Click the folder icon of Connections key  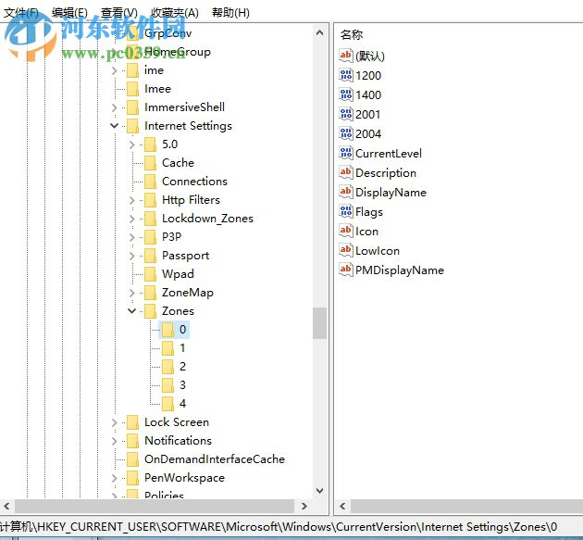(x=150, y=182)
